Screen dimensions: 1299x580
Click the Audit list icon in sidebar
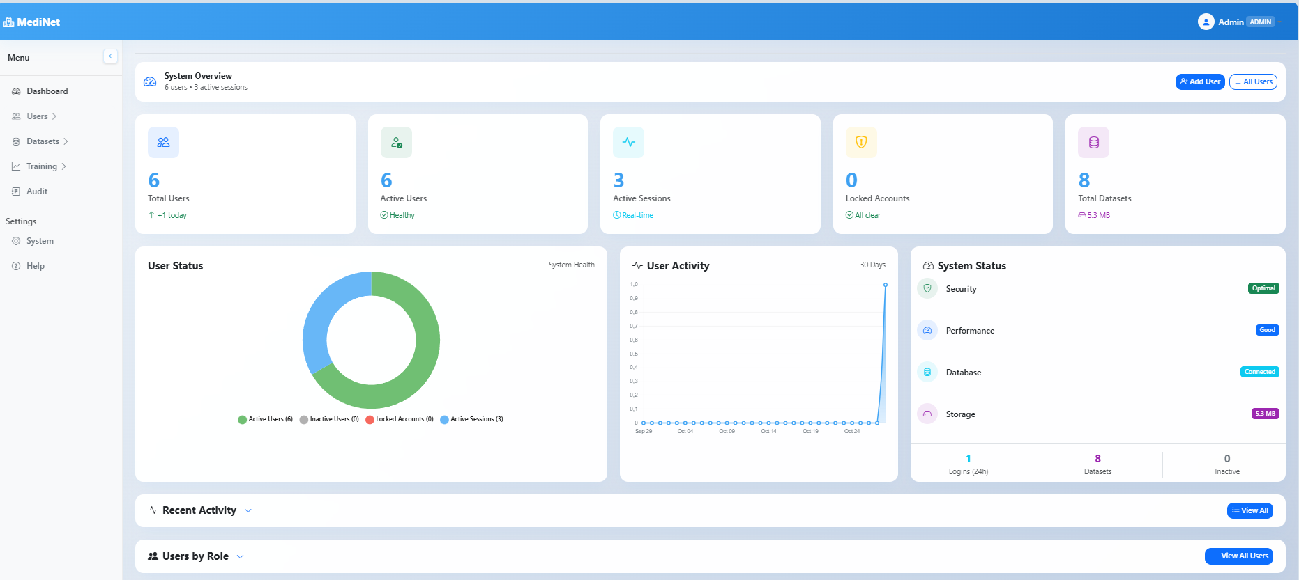16,191
